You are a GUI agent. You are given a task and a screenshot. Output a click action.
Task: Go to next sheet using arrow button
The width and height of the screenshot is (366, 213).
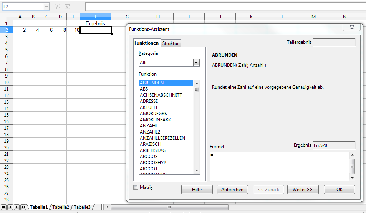click(x=17, y=207)
